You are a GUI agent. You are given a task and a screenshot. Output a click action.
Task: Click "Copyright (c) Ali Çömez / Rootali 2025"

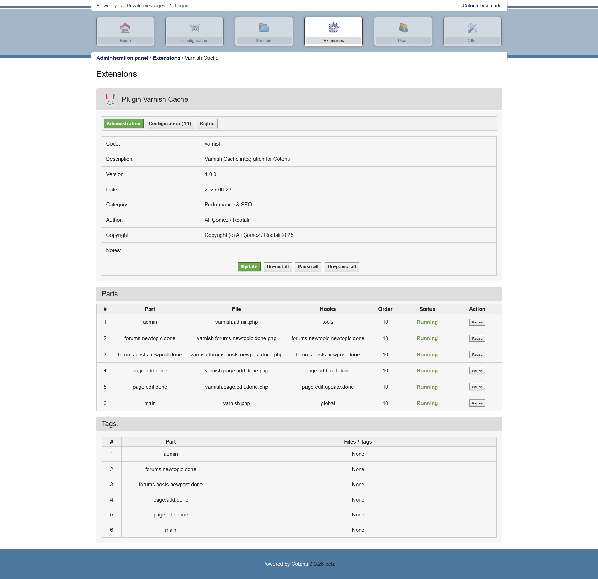pyautogui.click(x=249, y=235)
